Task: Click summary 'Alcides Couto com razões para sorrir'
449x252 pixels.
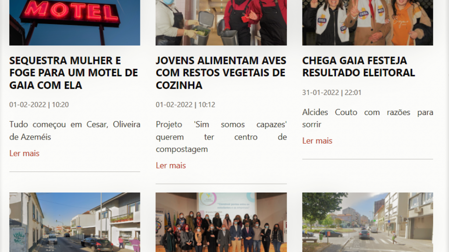Action: [368, 118]
